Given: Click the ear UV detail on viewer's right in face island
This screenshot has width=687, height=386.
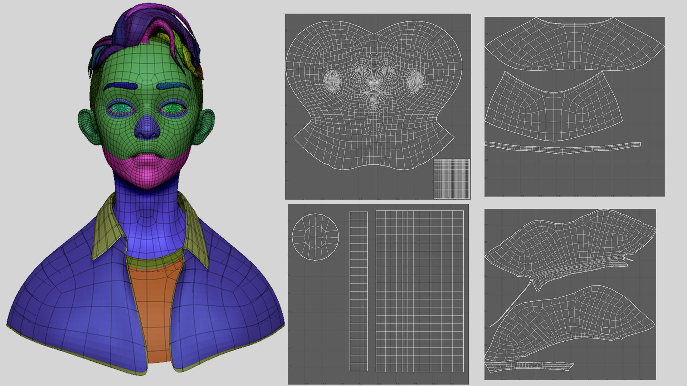Looking at the screenshot, I should (x=416, y=83).
